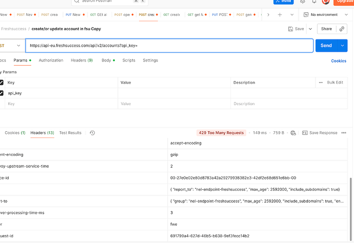Switch to the POST ope request tab
This screenshot has width=354, height=243.
tap(124, 15)
